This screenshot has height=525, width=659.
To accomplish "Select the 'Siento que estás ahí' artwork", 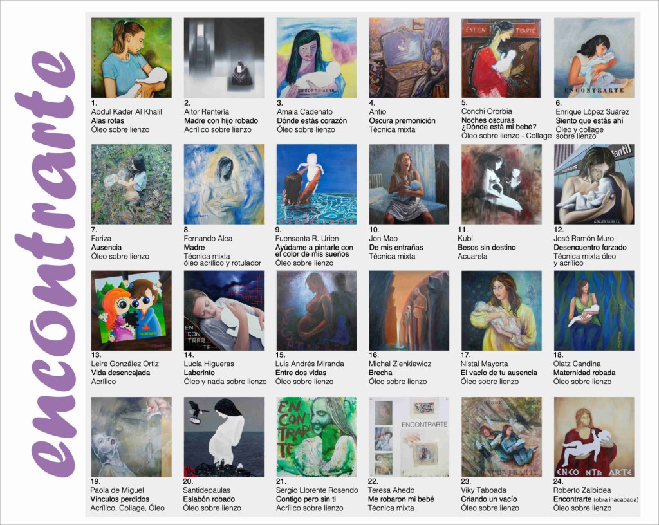I will (x=594, y=57).
